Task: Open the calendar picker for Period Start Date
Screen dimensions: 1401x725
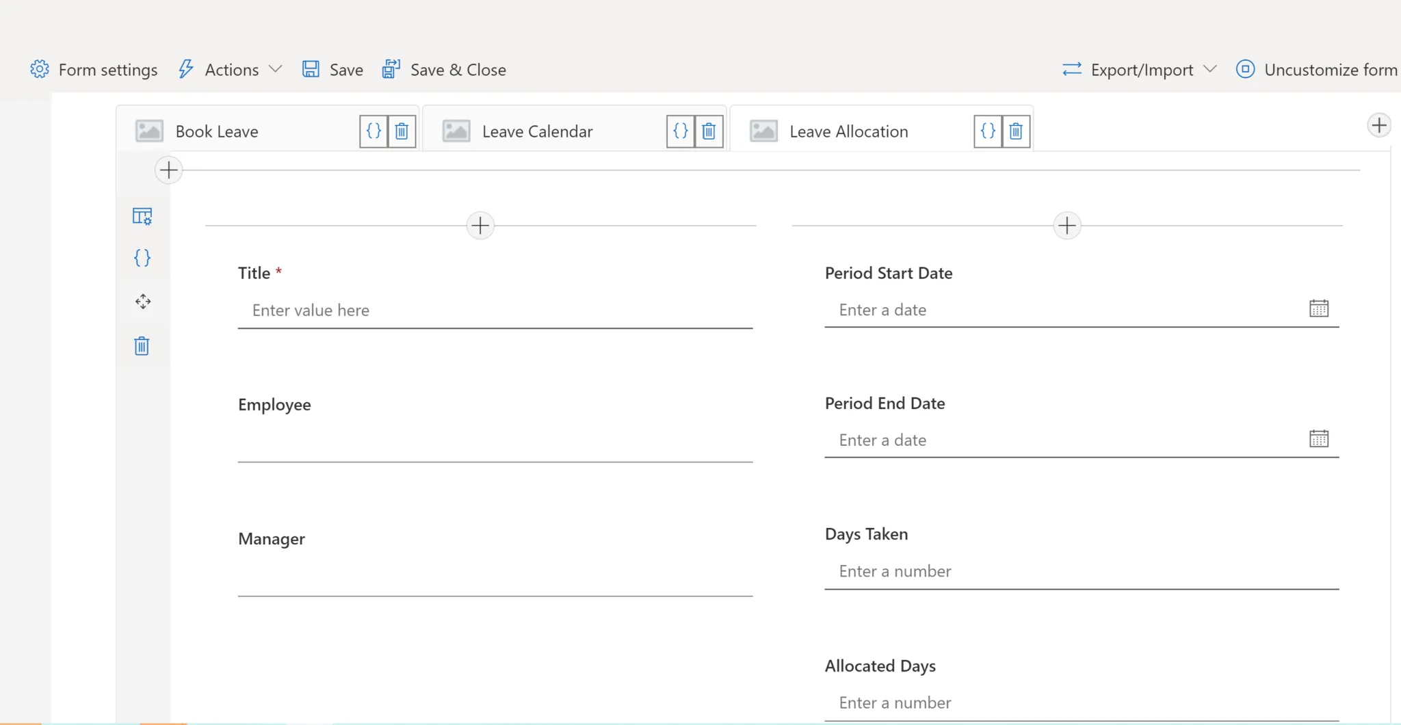Action: tap(1319, 308)
